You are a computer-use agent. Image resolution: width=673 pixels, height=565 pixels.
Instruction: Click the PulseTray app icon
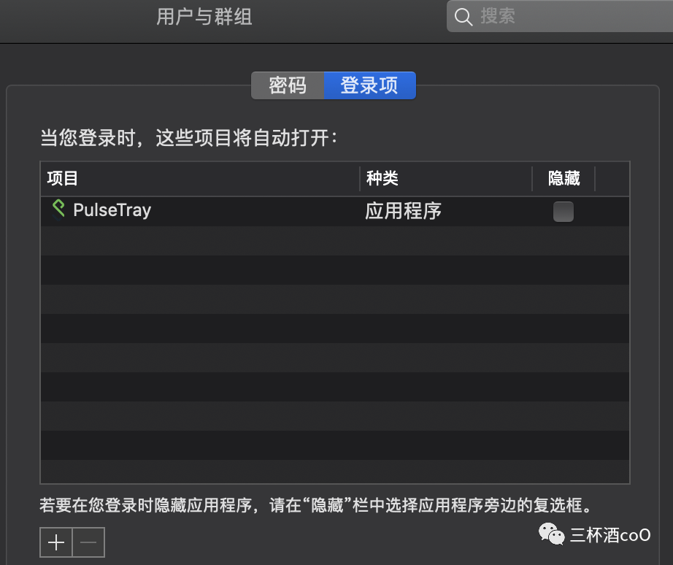(x=58, y=210)
